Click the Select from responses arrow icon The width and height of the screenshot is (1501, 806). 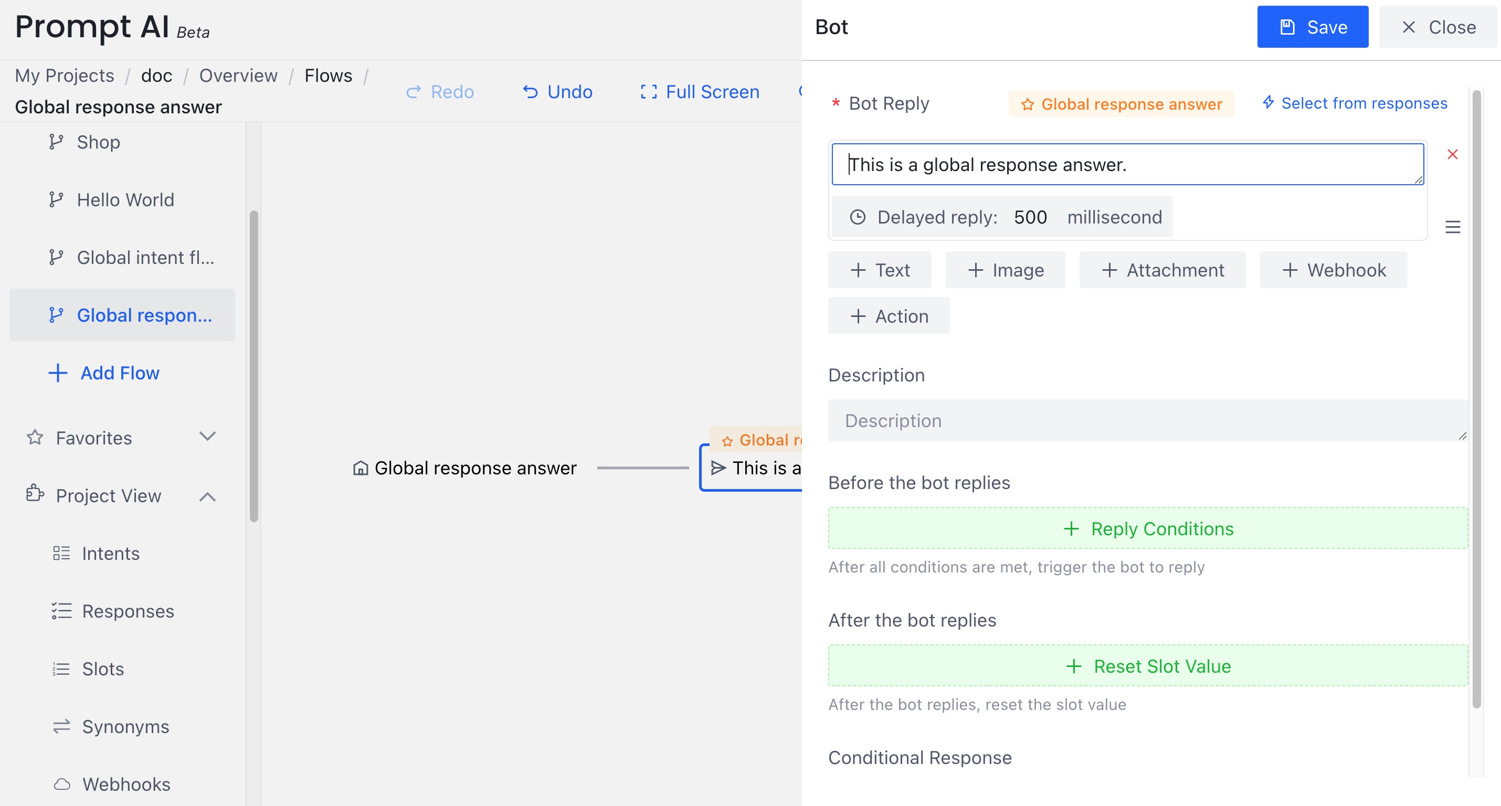[x=1267, y=102]
